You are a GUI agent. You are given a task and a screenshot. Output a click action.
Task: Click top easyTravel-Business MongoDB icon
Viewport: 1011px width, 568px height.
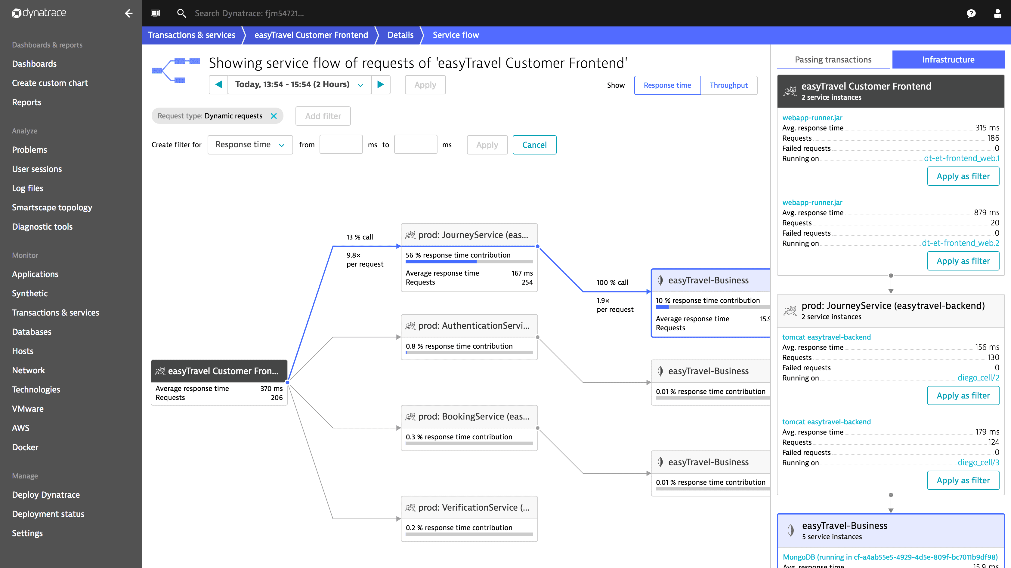(660, 280)
